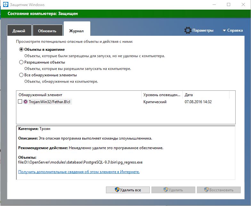
Task: Tick the checkbox for the Trojan entry
Action: point(20,102)
